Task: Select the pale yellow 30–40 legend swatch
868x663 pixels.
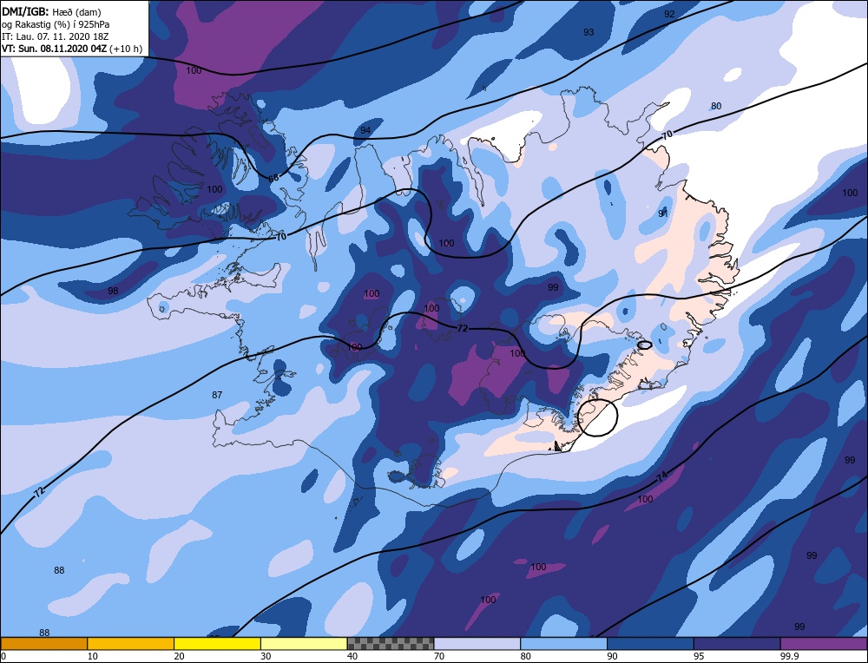Action: point(304,643)
